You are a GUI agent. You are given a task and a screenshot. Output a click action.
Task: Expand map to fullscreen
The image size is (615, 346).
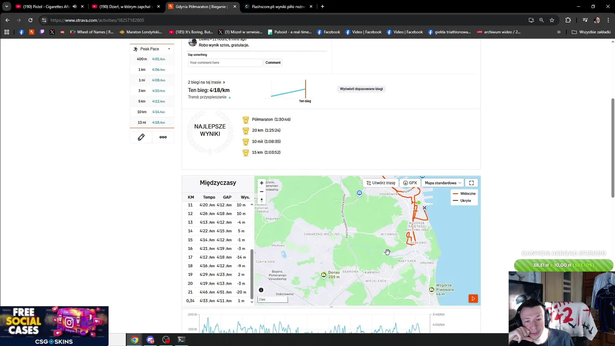coord(471,183)
